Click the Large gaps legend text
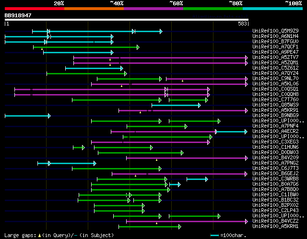This screenshot has height=239, width=307. pos(59,235)
